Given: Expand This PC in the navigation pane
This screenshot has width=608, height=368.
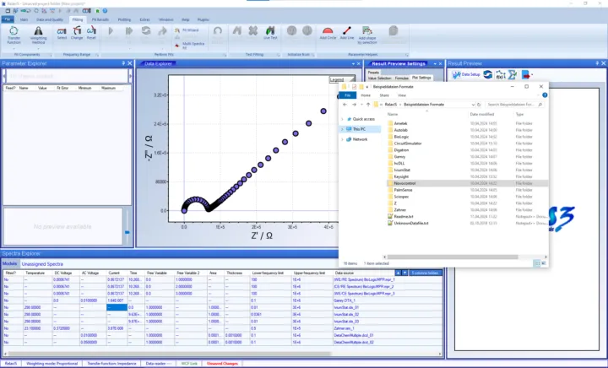Looking at the screenshot, I should point(342,129).
